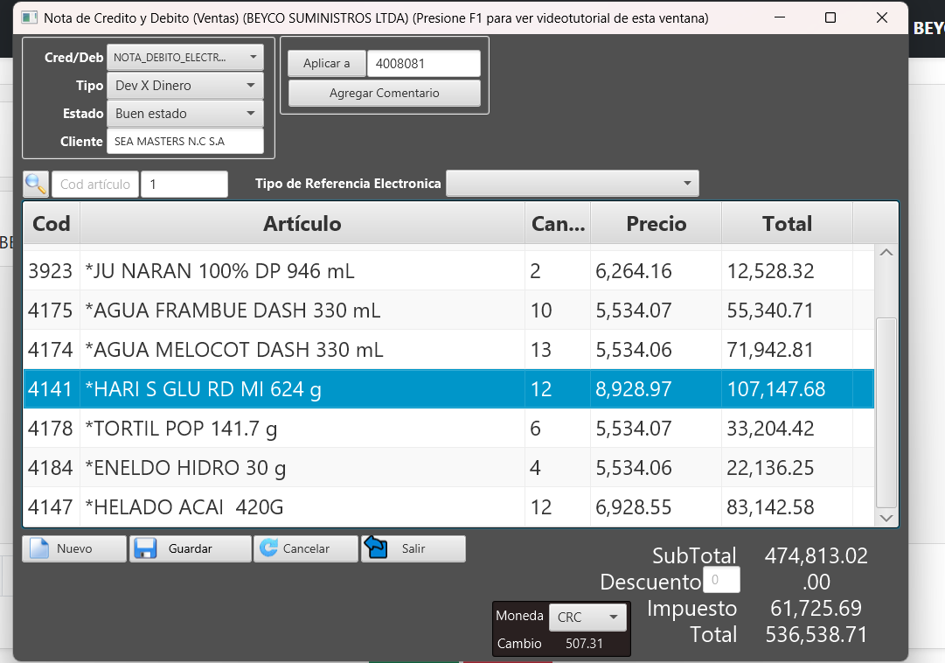Open Tipo de Referencia Electronica dropdown
This screenshot has height=663, width=945.
click(x=572, y=184)
